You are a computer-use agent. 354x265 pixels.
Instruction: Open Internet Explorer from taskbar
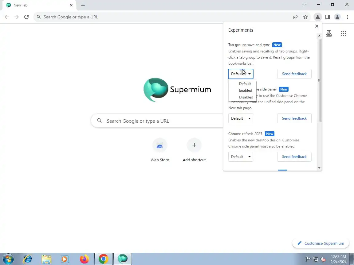tap(28, 259)
